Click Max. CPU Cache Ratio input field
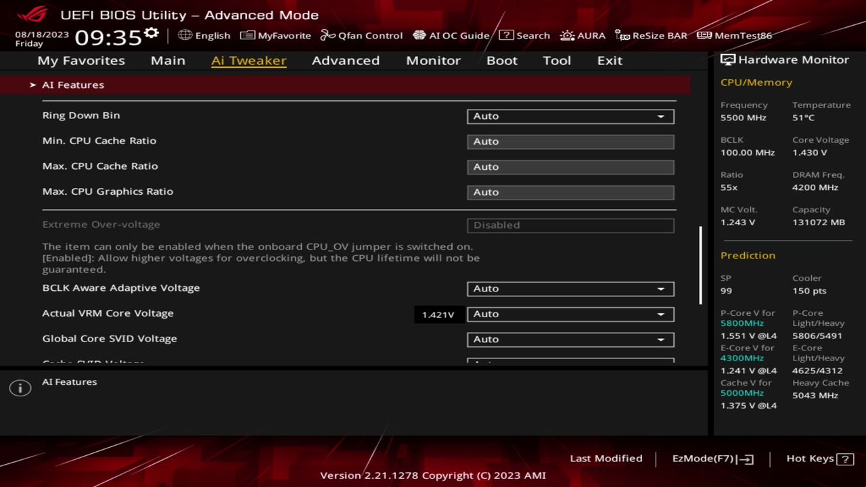 coord(570,166)
